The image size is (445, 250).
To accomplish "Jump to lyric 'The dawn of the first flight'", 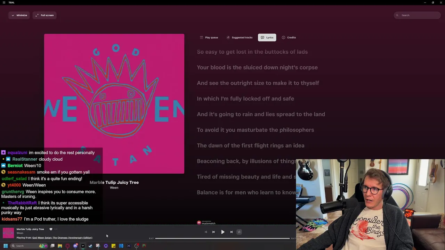I will tap(251, 145).
